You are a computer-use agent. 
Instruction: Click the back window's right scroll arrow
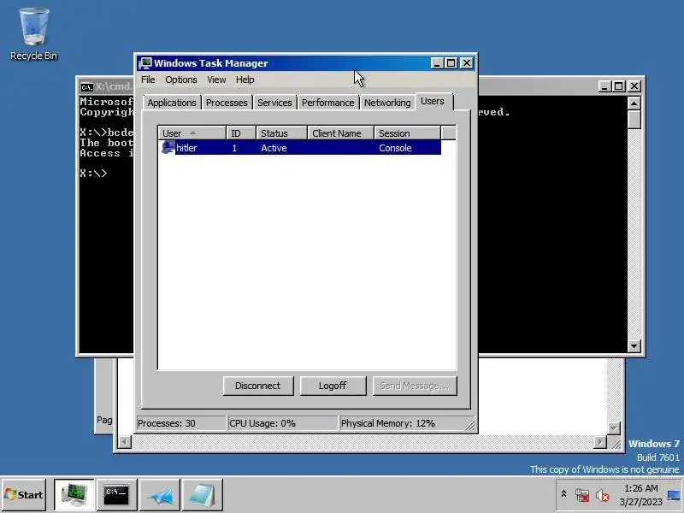600,442
